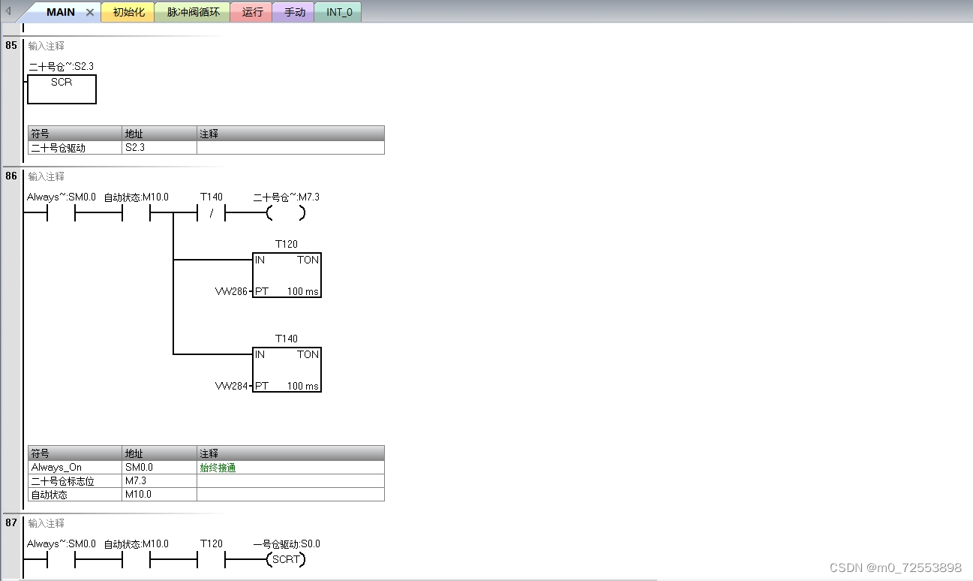Select network number 86

click(x=11, y=176)
